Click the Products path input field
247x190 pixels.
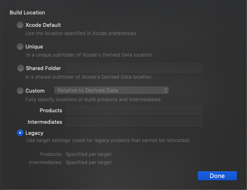(134, 110)
